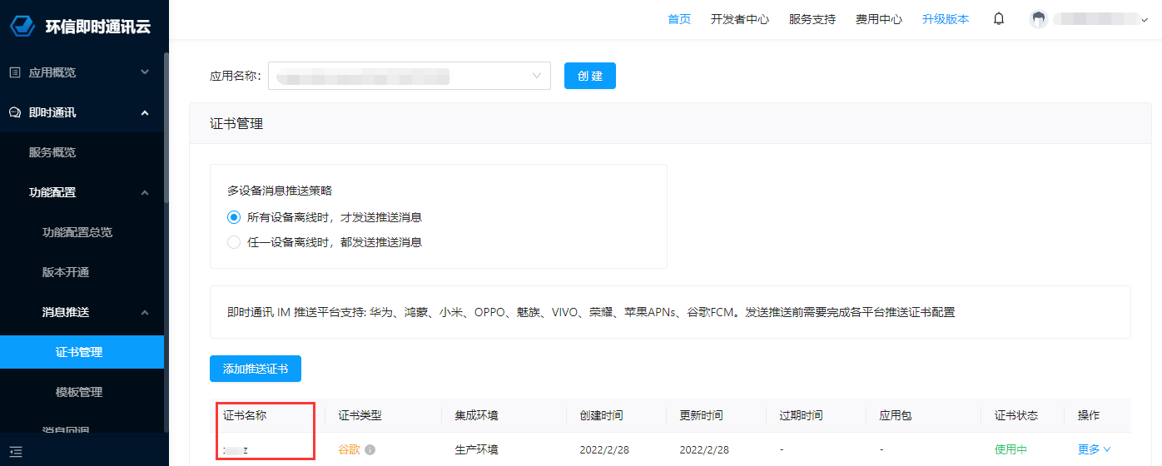Open notifications bell icon
Screen dimensions: 1162x466
[x=999, y=19]
